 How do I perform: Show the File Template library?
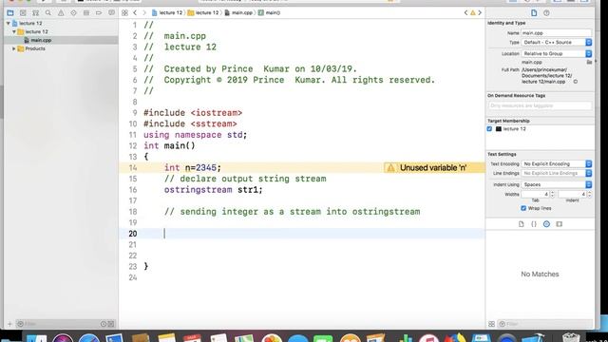click(522, 224)
